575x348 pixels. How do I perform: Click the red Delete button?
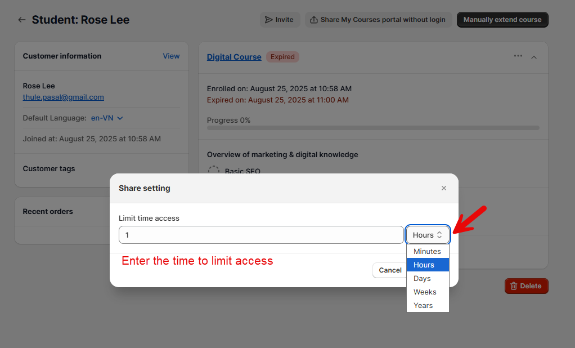point(526,286)
